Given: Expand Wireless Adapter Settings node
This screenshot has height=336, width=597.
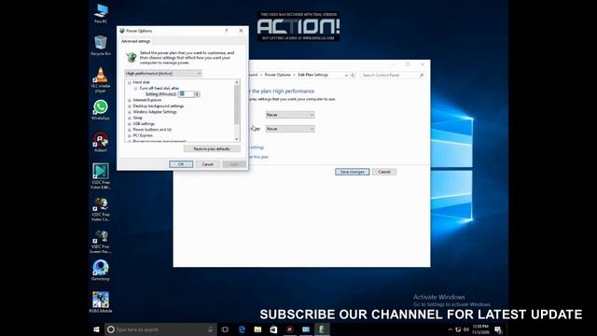Looking at the screenshot, I should [x=129, y=112].
